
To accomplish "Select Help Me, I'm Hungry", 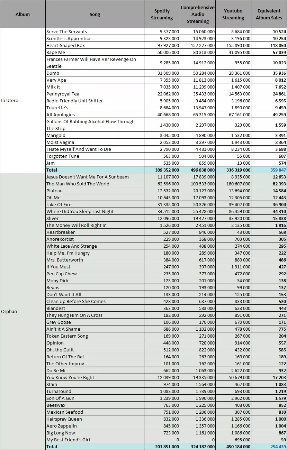I will point(95,253).
